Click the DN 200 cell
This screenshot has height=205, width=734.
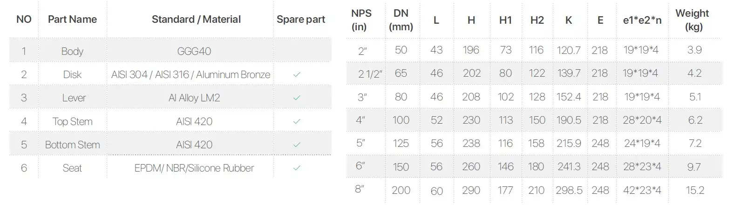401,190
